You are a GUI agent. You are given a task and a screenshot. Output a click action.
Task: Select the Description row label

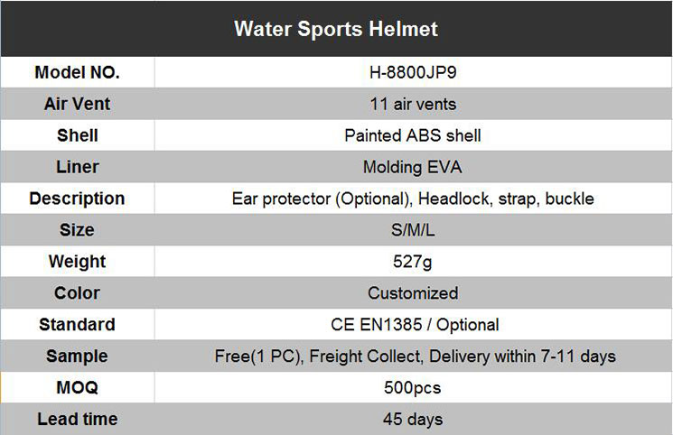(78, 199)
